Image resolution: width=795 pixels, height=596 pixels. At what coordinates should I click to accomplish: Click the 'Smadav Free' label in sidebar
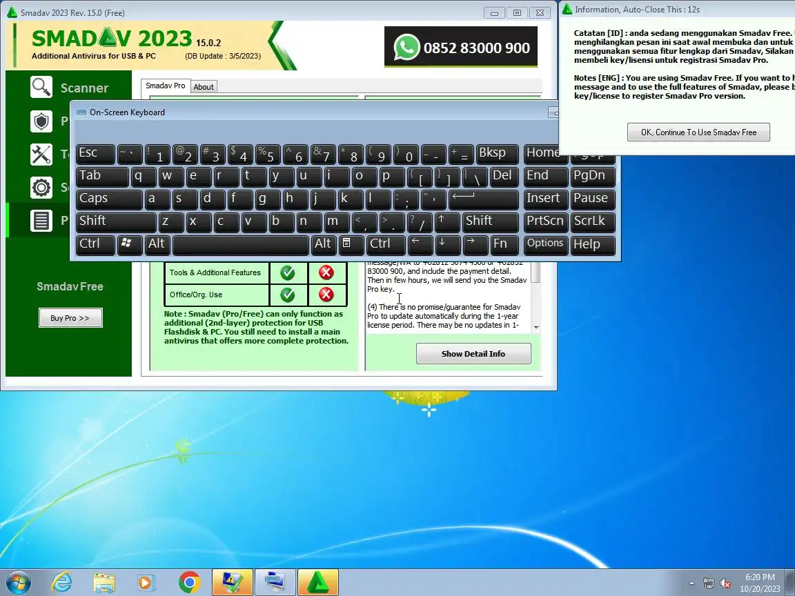tap(70, 286)
